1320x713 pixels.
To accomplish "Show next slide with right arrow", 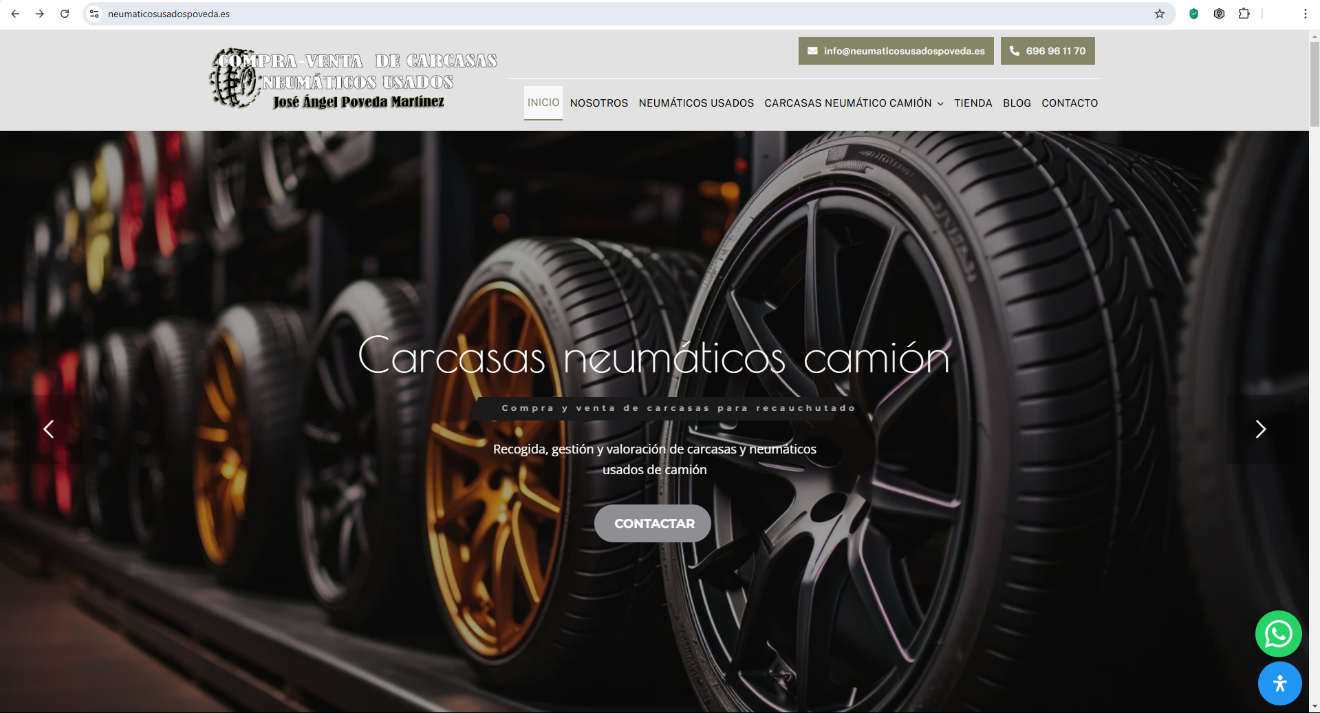I will (x=1260, y=429).
